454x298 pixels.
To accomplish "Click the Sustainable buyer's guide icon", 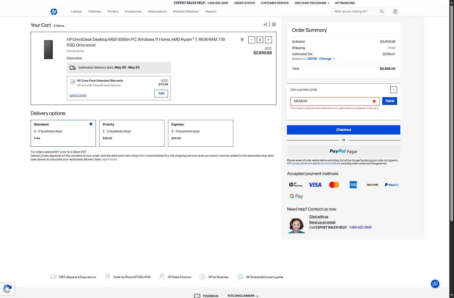I will point(240,277).
